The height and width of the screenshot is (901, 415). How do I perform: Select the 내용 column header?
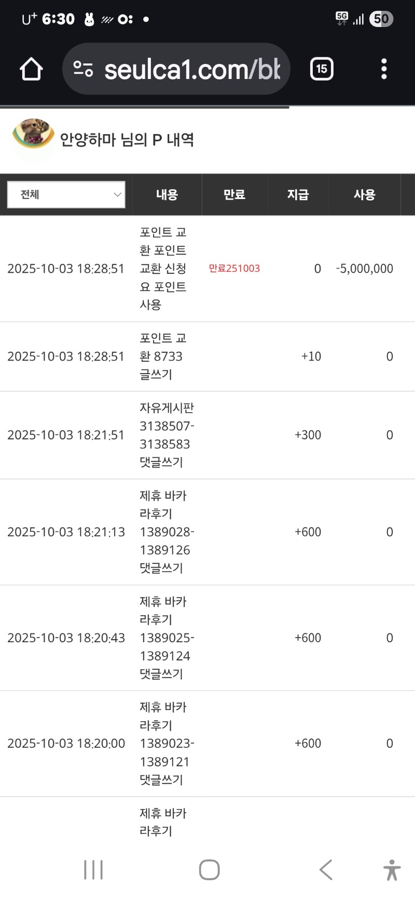pos(167,195)
